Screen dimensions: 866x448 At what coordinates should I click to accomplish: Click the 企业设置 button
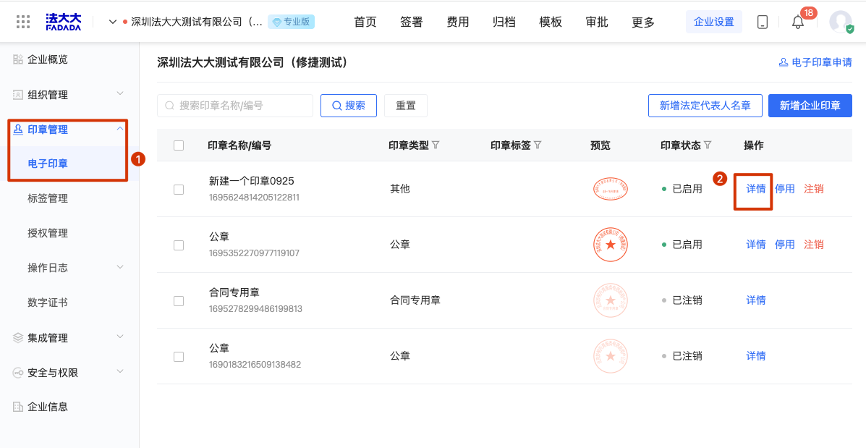point(714,22)
